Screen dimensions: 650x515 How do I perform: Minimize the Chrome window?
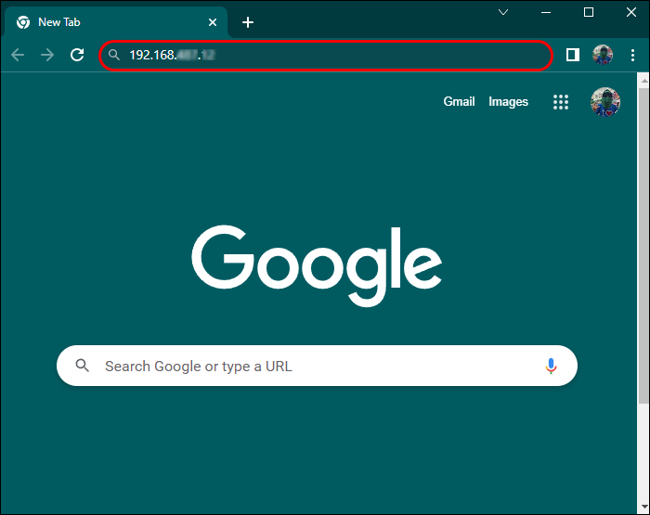[546, 12]
